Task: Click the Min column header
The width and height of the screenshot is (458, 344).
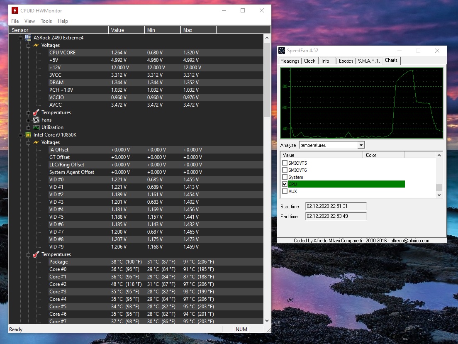Action: (x=163, y=30)
